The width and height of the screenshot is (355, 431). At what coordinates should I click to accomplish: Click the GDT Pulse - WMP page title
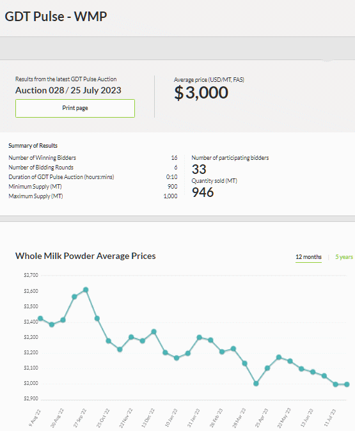(56, 17)
